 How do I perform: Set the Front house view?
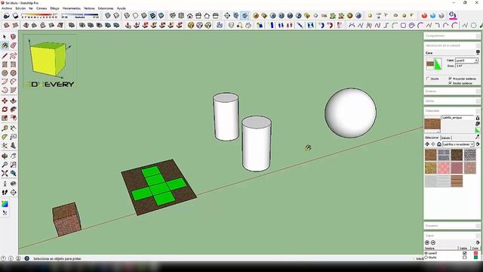point(189,15)
